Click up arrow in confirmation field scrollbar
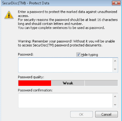Screen dimensions: 122x121 point(115,96)
